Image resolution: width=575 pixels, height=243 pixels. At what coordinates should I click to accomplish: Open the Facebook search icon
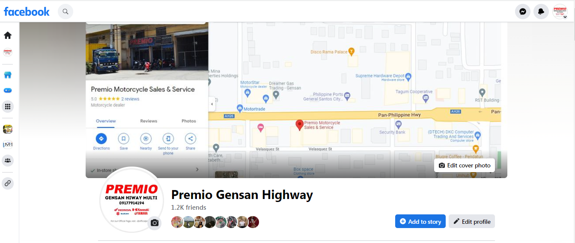tap(66, 12)
